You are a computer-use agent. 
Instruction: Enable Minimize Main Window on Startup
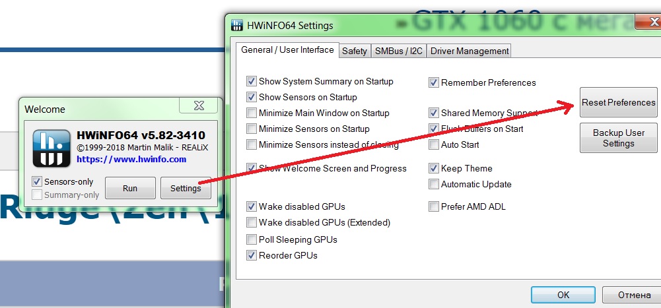pyautogui.click(x=252, y=113)
